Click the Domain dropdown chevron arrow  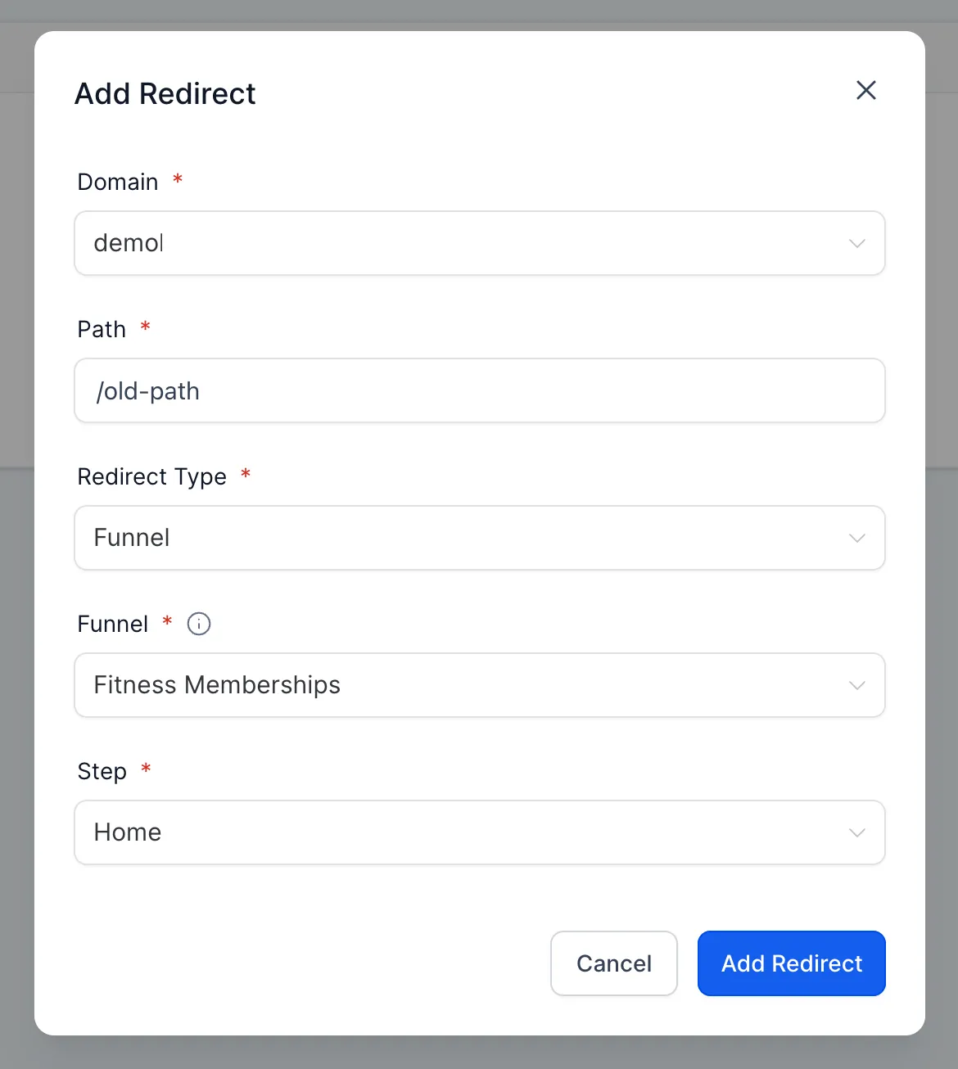(x=856, y=244)
